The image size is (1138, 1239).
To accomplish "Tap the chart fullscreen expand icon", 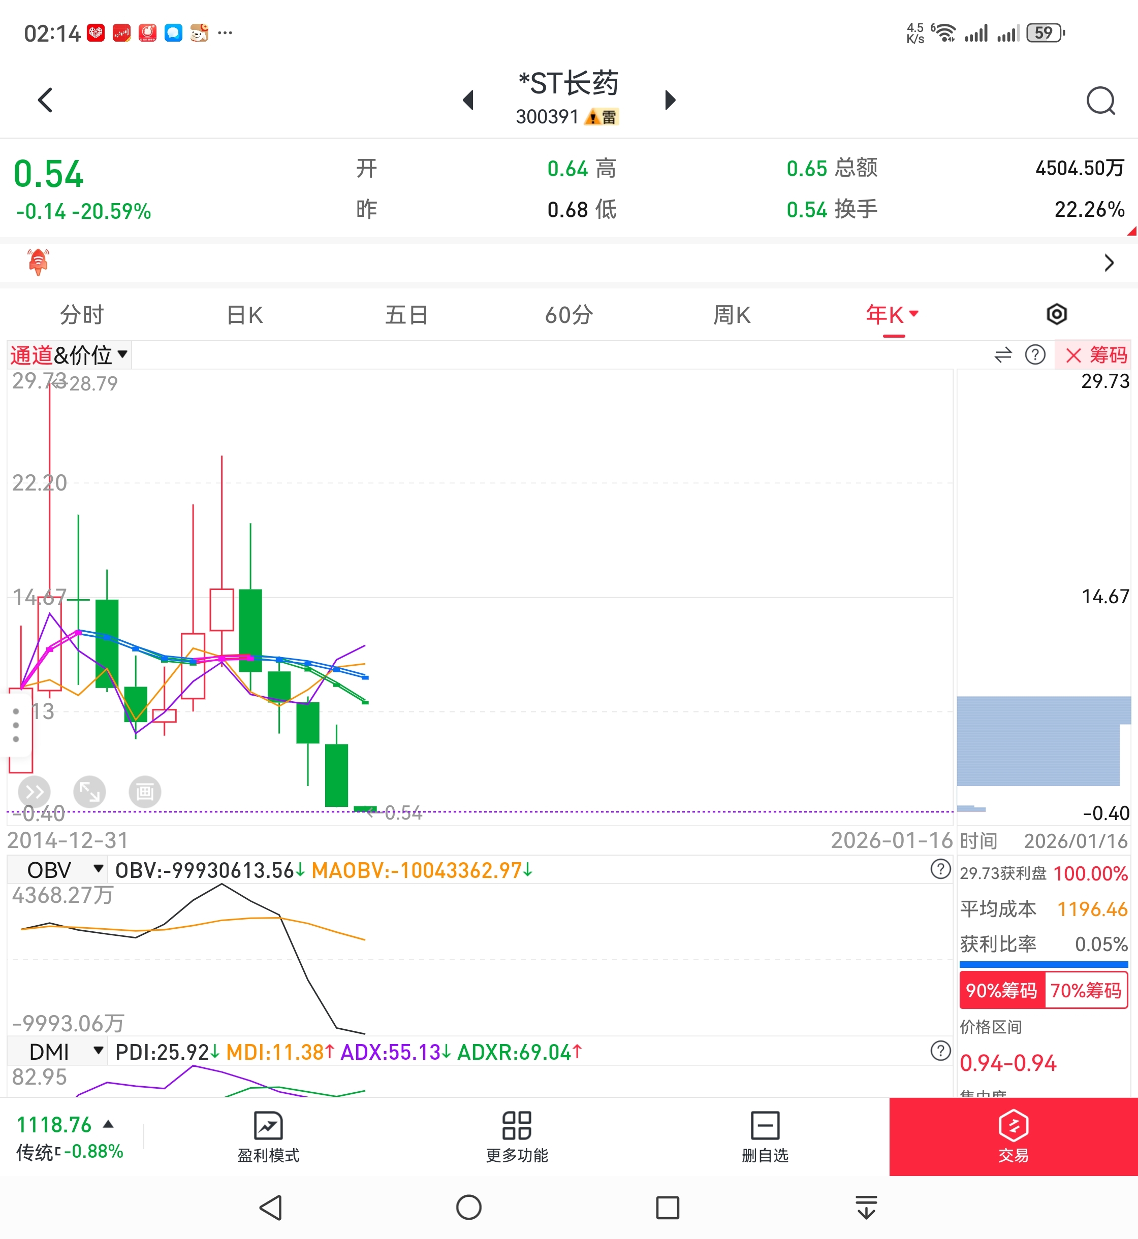I will point(89,791).
